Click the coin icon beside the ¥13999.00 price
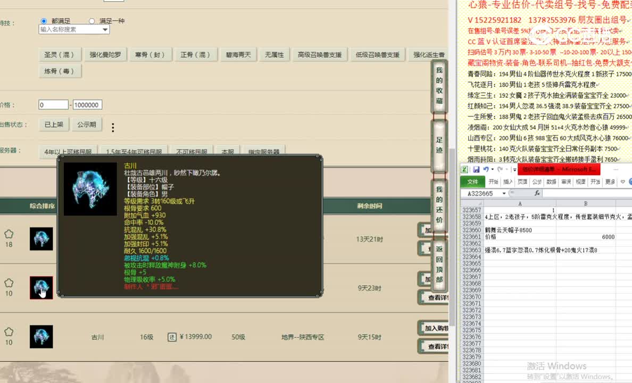This screenshot has height=383, width=632. [x=171, y=337]
